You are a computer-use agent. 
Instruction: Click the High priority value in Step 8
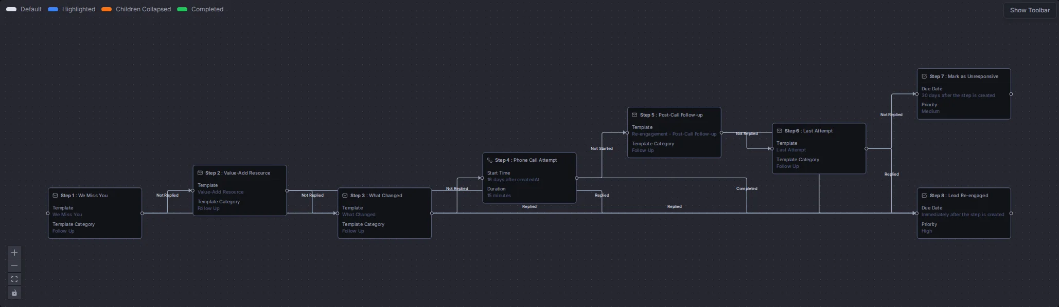[x=927, y=231]
